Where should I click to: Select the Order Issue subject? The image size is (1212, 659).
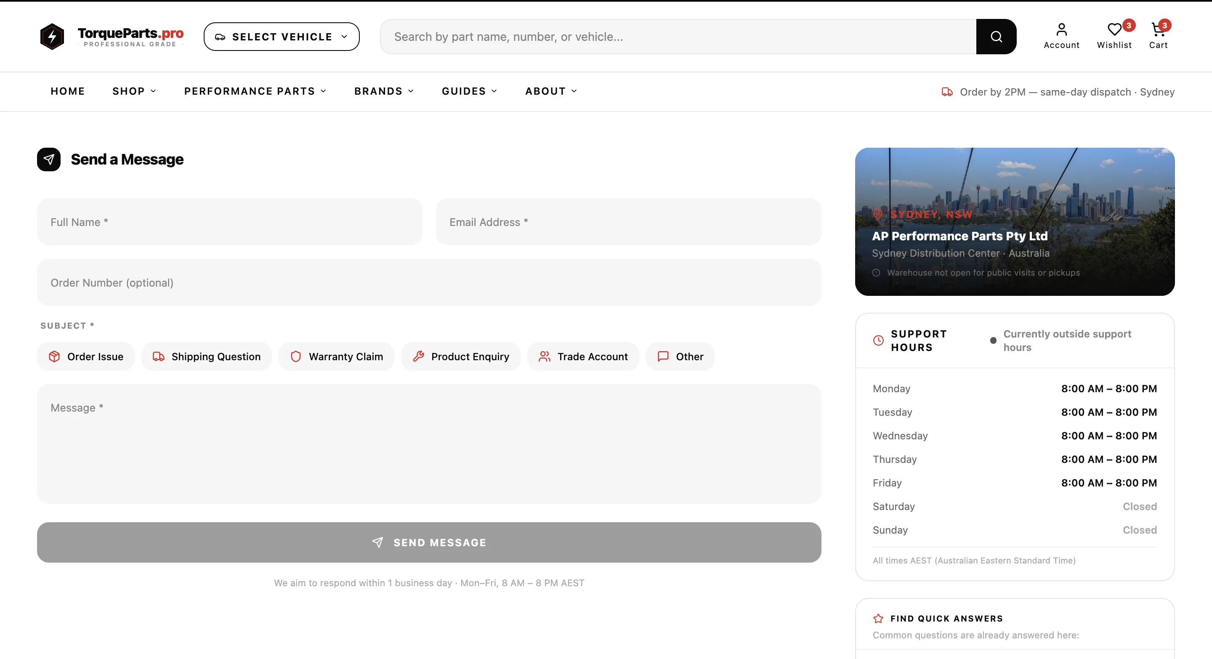tap(86, 356)
